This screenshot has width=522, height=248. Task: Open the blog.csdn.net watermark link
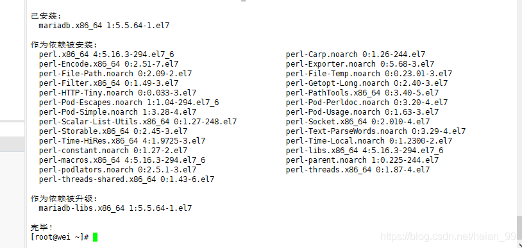pyautogui.click(x=448, y=236)
